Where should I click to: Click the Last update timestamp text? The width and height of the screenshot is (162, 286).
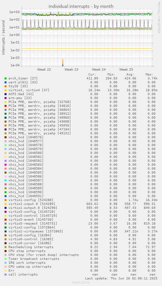pyautogui.click(x=121, y=278)
